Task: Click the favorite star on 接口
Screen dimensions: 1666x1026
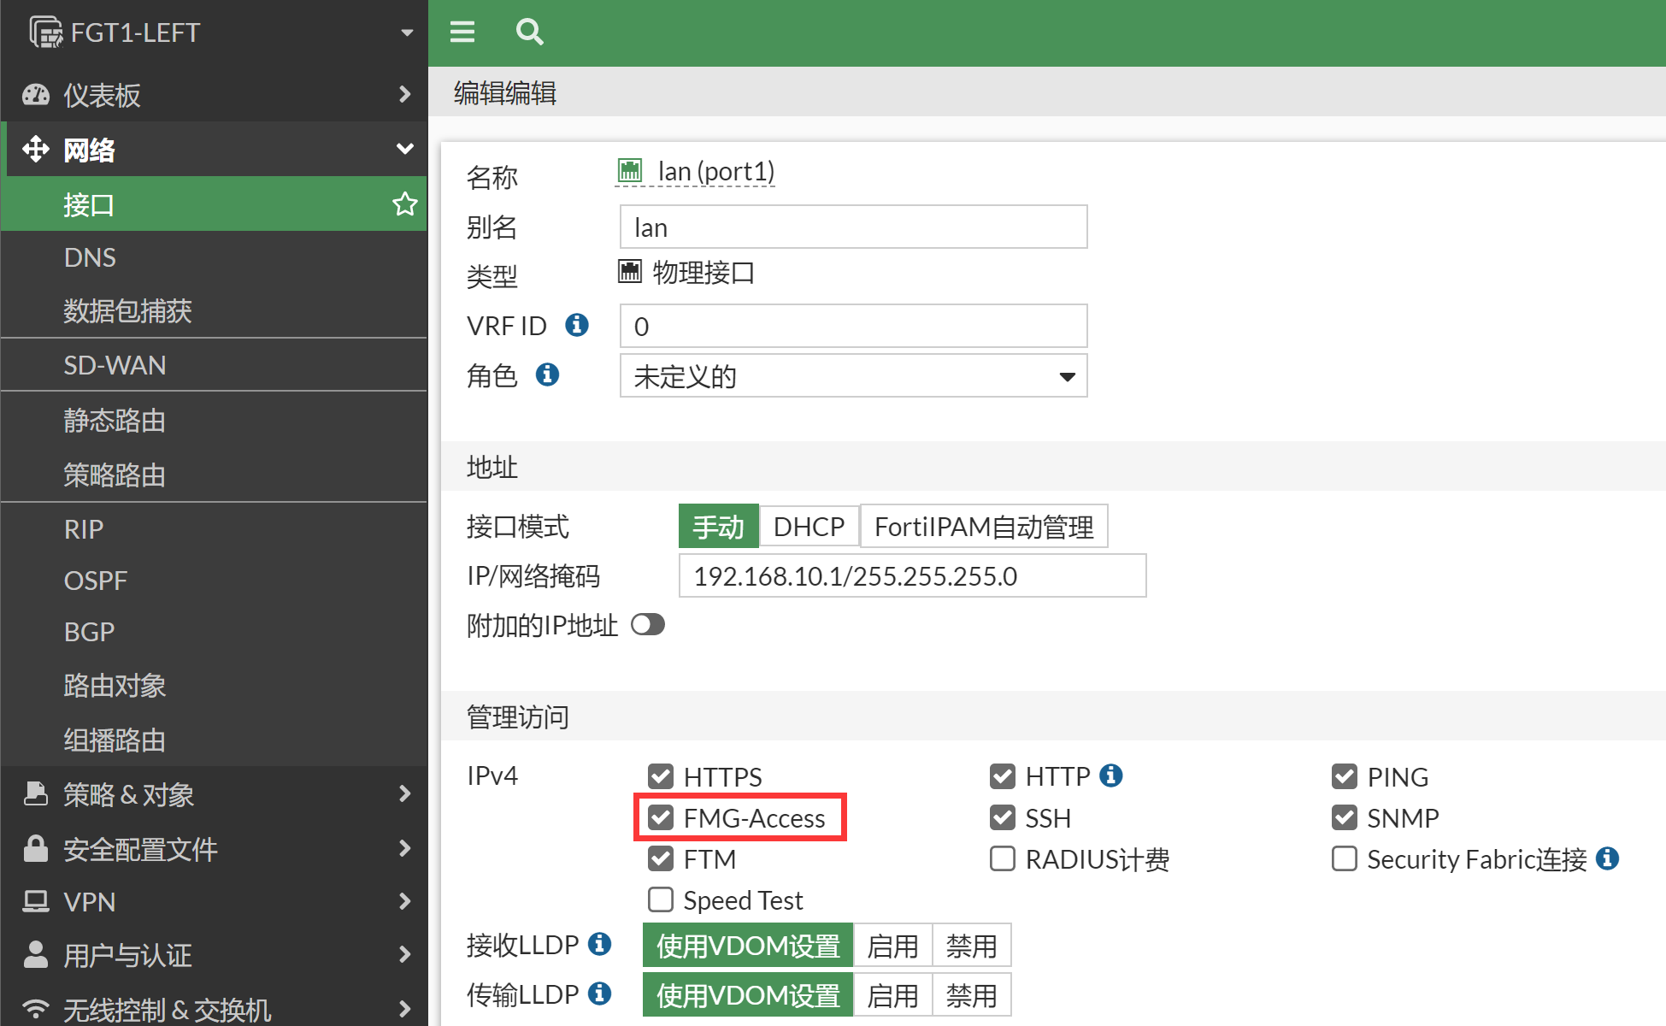Action: tap(404, 204)
